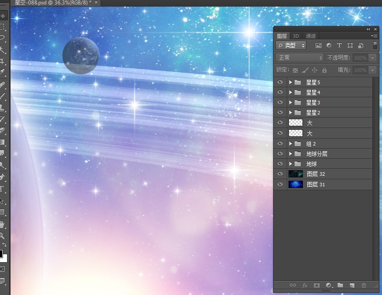The image size is (382, 295).
Task: Select the Brush tool
Action: 3,96
